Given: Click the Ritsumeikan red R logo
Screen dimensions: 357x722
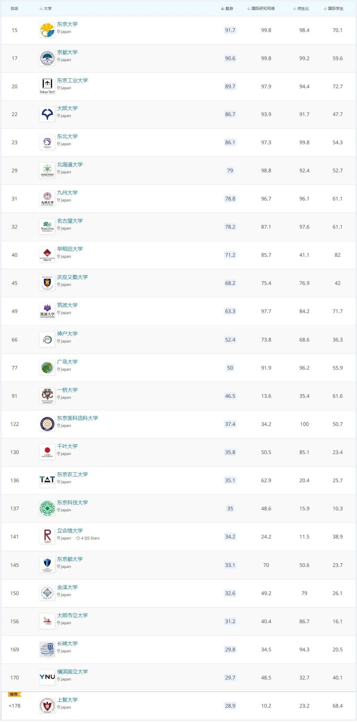Looking at the screenshot, I should [47, 537].
